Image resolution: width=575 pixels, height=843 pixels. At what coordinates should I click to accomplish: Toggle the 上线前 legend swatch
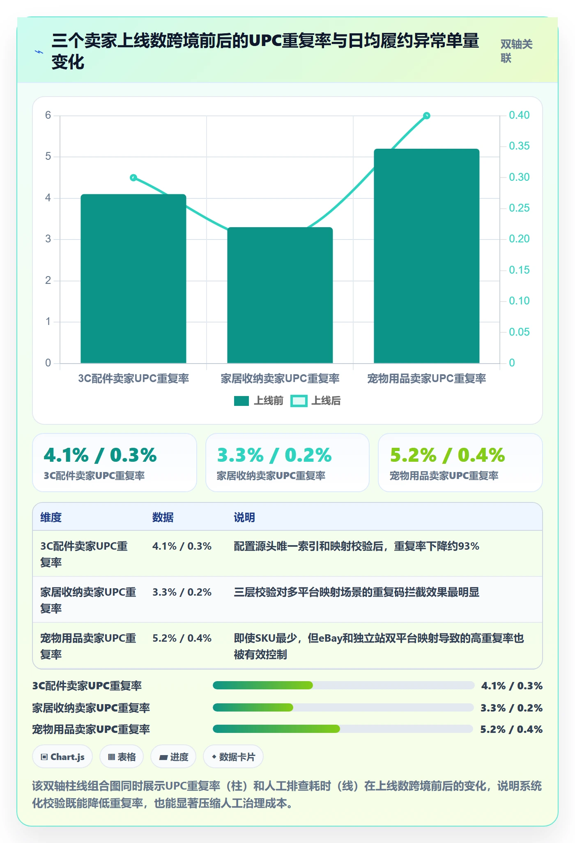click(241, 401)
